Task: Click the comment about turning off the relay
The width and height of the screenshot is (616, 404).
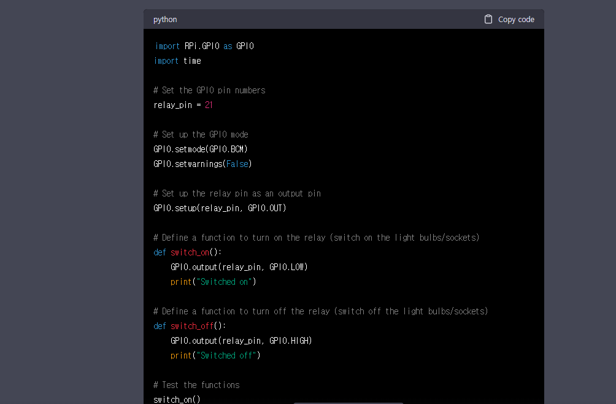Action: point(321,311)
